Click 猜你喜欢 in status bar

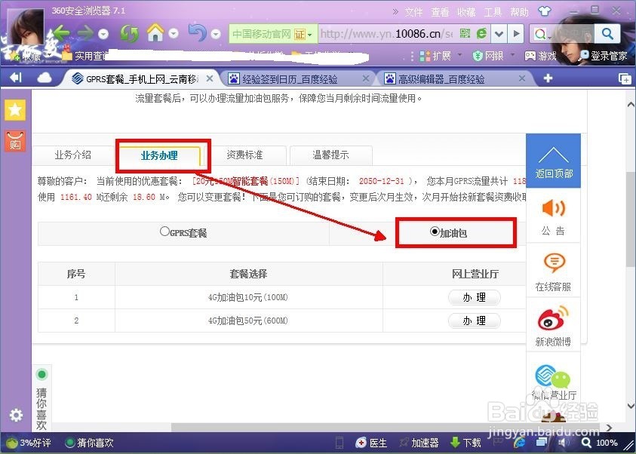[90, 443]
